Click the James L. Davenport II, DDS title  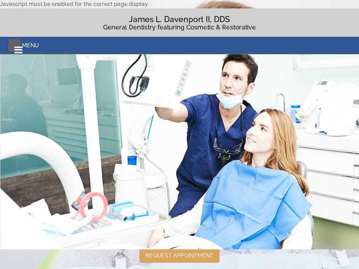click(179, 19)
